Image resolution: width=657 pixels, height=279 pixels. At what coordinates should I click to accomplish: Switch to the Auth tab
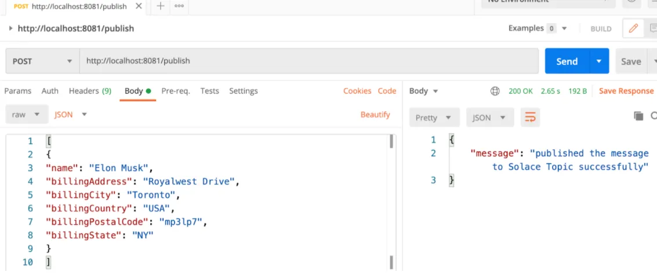click(50, 91)
